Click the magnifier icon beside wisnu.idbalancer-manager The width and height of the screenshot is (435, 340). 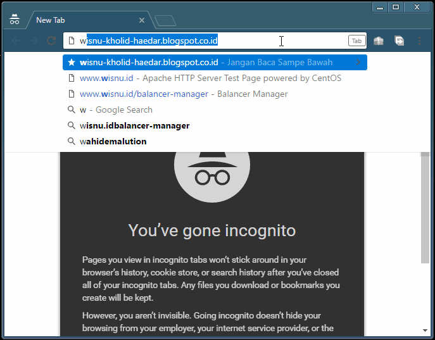(x=72, y=125)
